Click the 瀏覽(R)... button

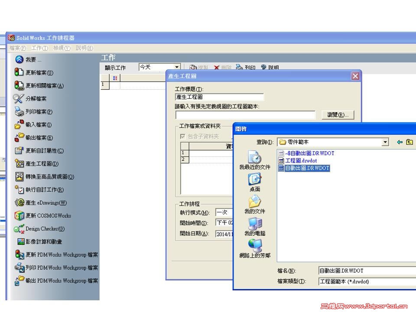pos(338,114)
